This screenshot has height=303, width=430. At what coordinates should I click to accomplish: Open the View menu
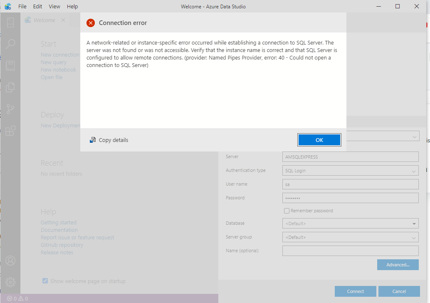click(x=54, y=6)
